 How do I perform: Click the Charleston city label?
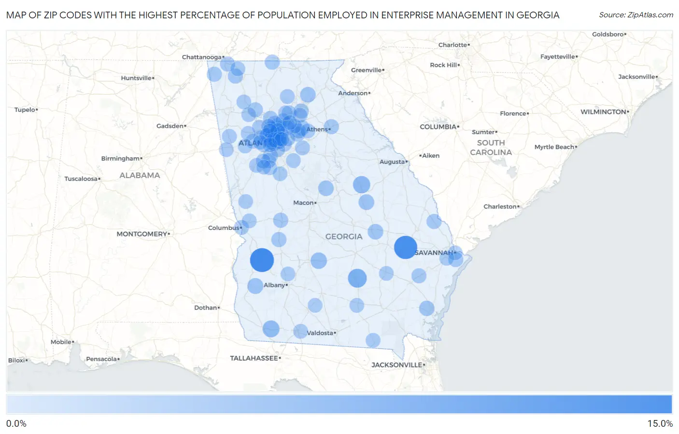point(500,207)
